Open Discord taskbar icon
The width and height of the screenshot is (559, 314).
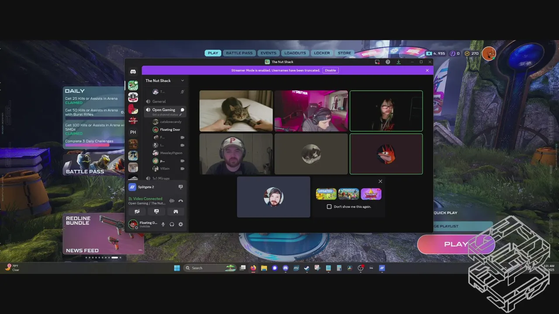click(285, 268)
